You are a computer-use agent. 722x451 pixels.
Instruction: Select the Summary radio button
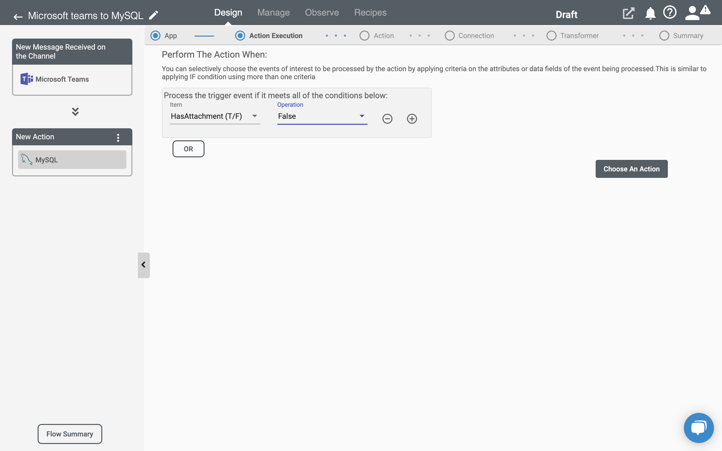pyautogui.click(x=664, y=35)
